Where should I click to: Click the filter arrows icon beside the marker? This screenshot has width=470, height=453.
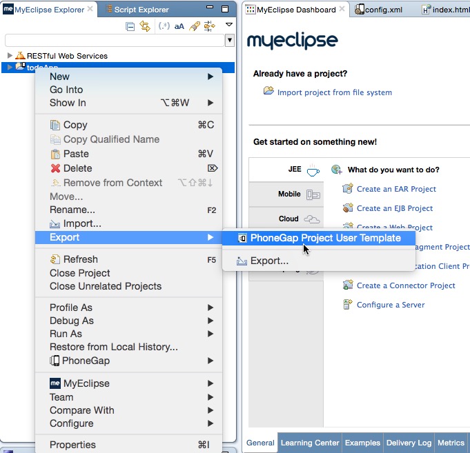click(210, 26)
